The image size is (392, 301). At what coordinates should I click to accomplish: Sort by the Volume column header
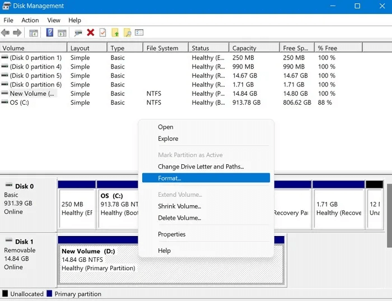pos(34,48)
